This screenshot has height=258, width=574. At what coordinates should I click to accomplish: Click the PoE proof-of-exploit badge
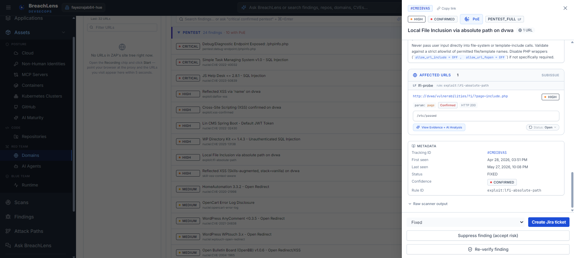[x=472, y=19]
